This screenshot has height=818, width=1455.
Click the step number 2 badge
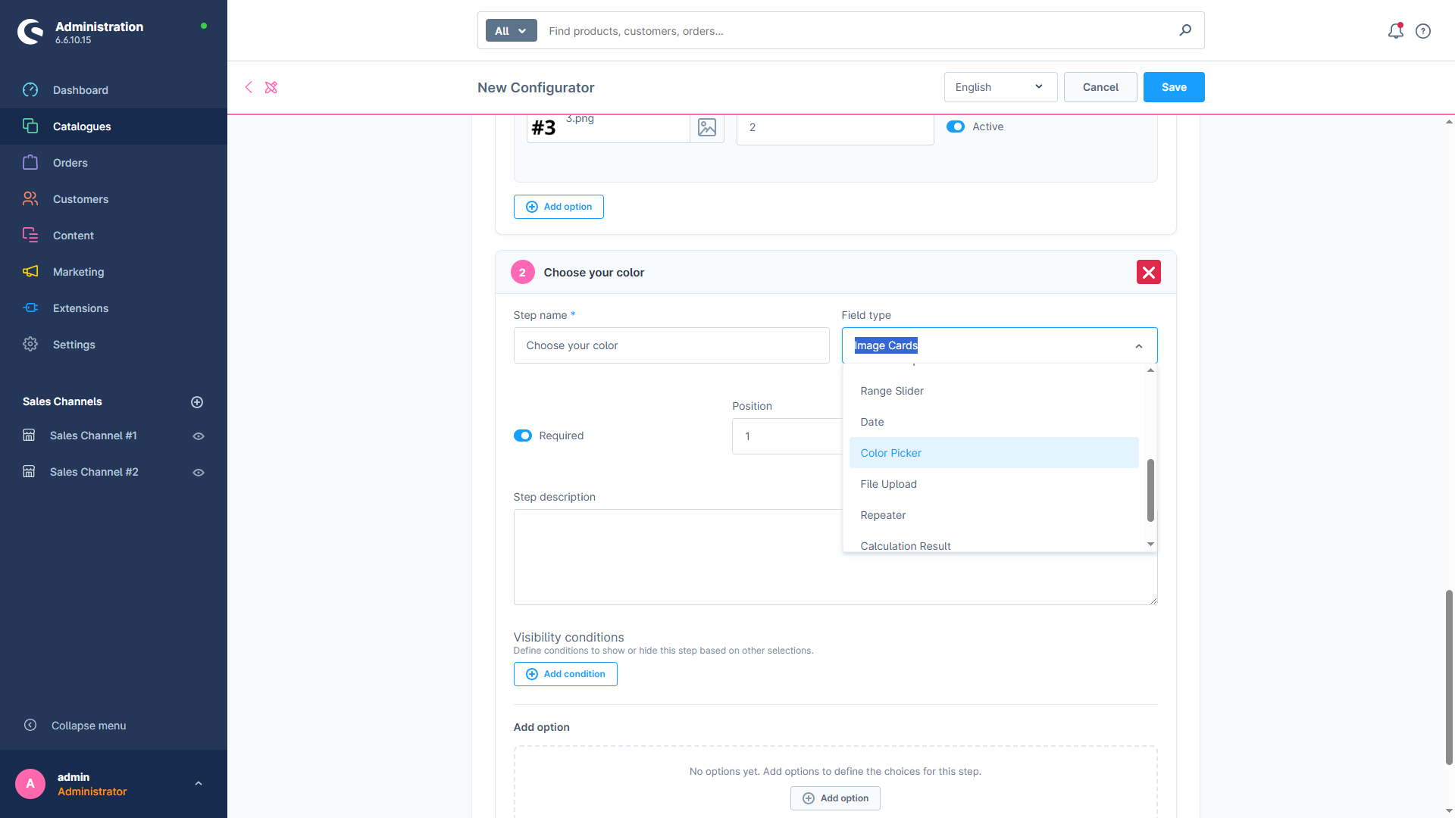pos(522,273)
